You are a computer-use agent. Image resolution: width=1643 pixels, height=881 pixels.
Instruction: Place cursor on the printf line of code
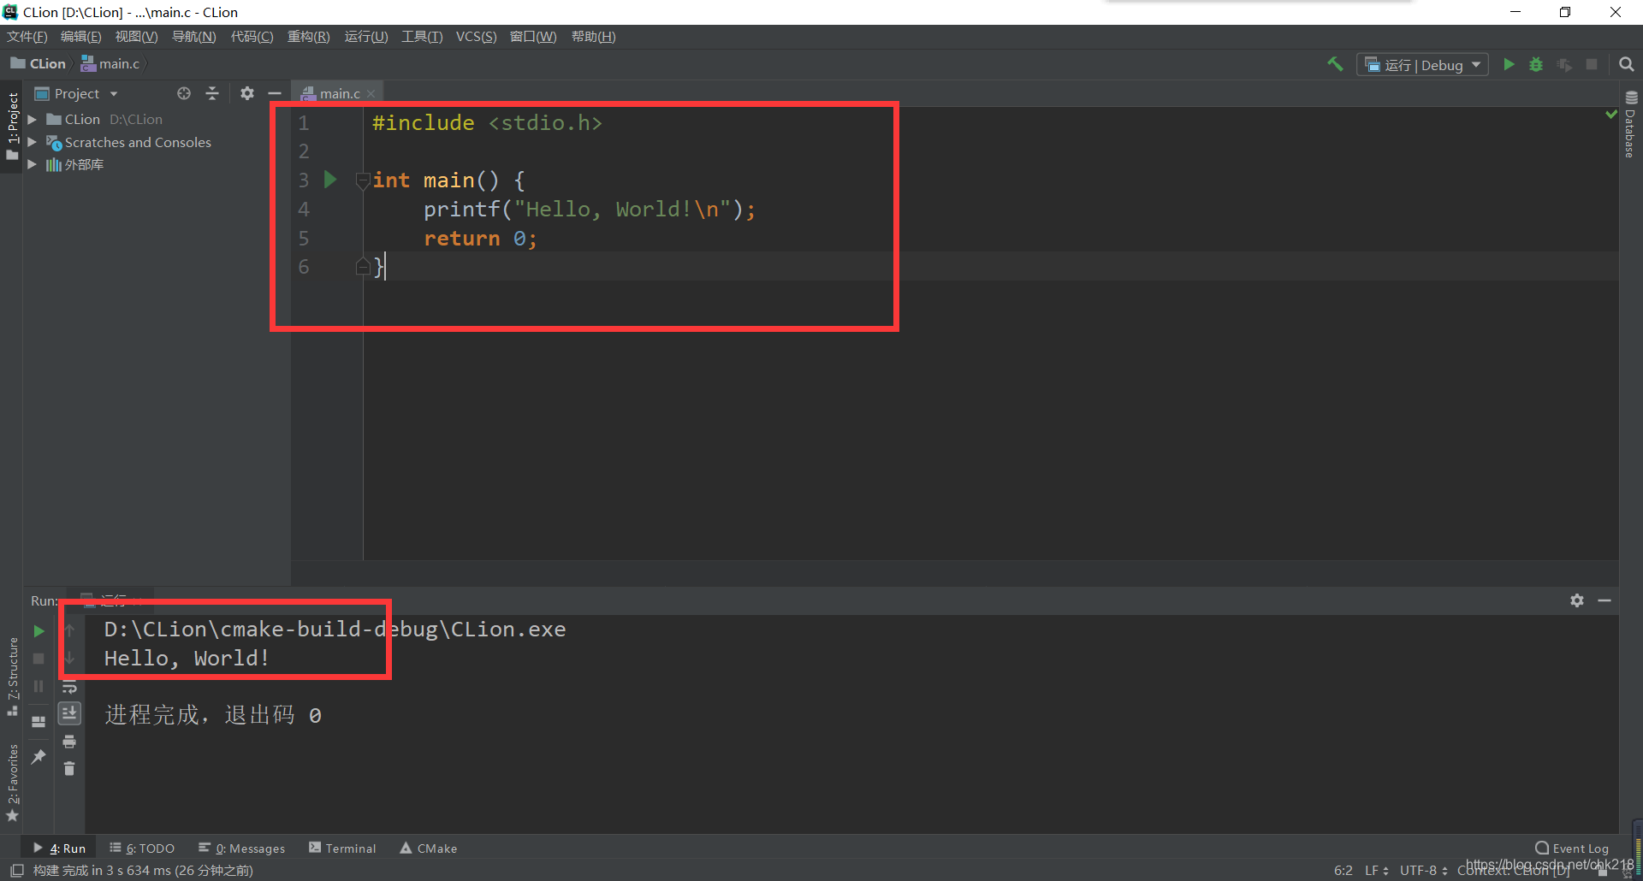point(589,210)
